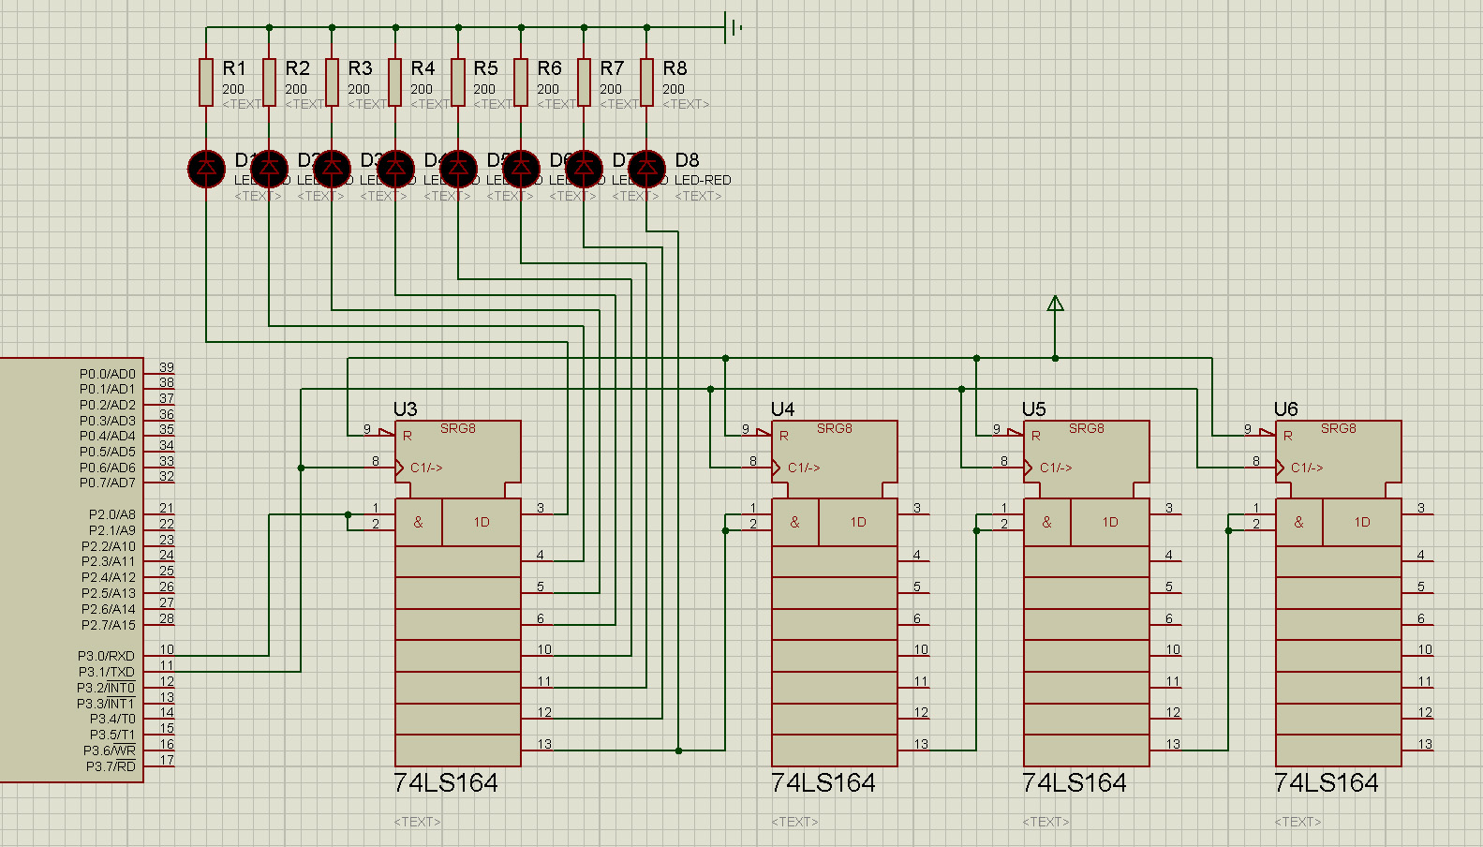The image size is (1483, 847).
Task: Click the 74LS164 value text under U6
Action: 1327,783
